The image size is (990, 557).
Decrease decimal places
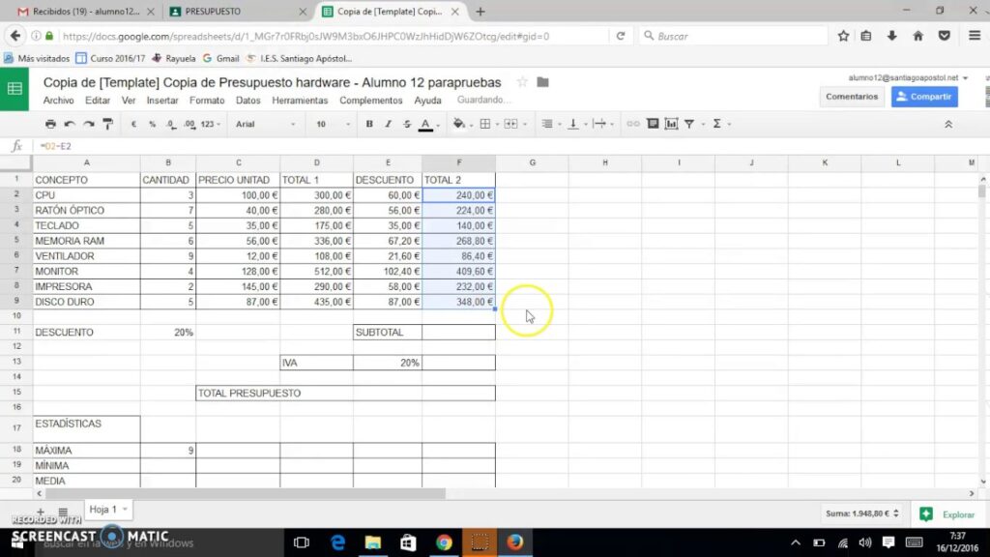[x=171, y=125]
